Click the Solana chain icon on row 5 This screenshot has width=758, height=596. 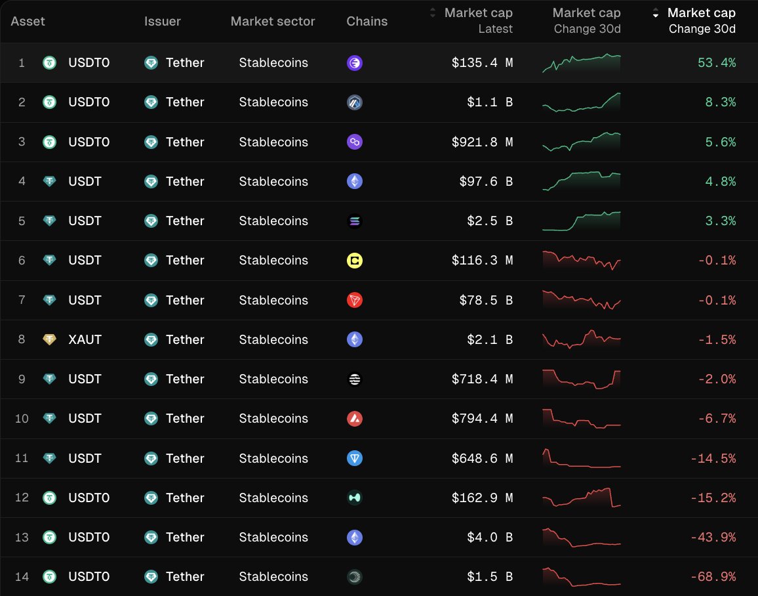[354, 221]
